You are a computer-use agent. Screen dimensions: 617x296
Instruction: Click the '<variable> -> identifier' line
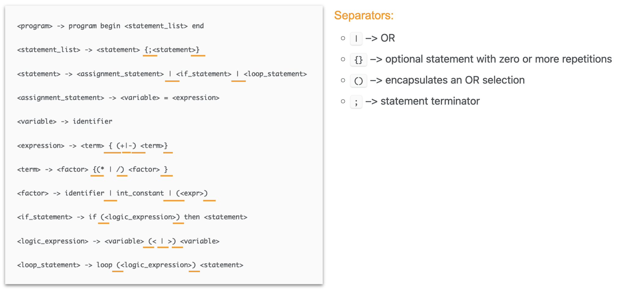(x=65, y=122)
